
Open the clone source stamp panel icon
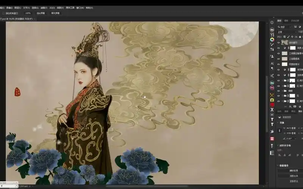[x=272, y=56]
